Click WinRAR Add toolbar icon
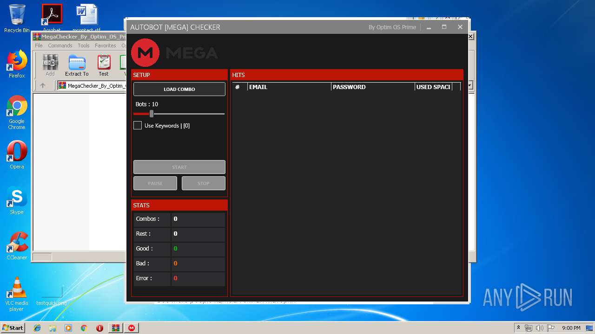 tap(50, 65)
